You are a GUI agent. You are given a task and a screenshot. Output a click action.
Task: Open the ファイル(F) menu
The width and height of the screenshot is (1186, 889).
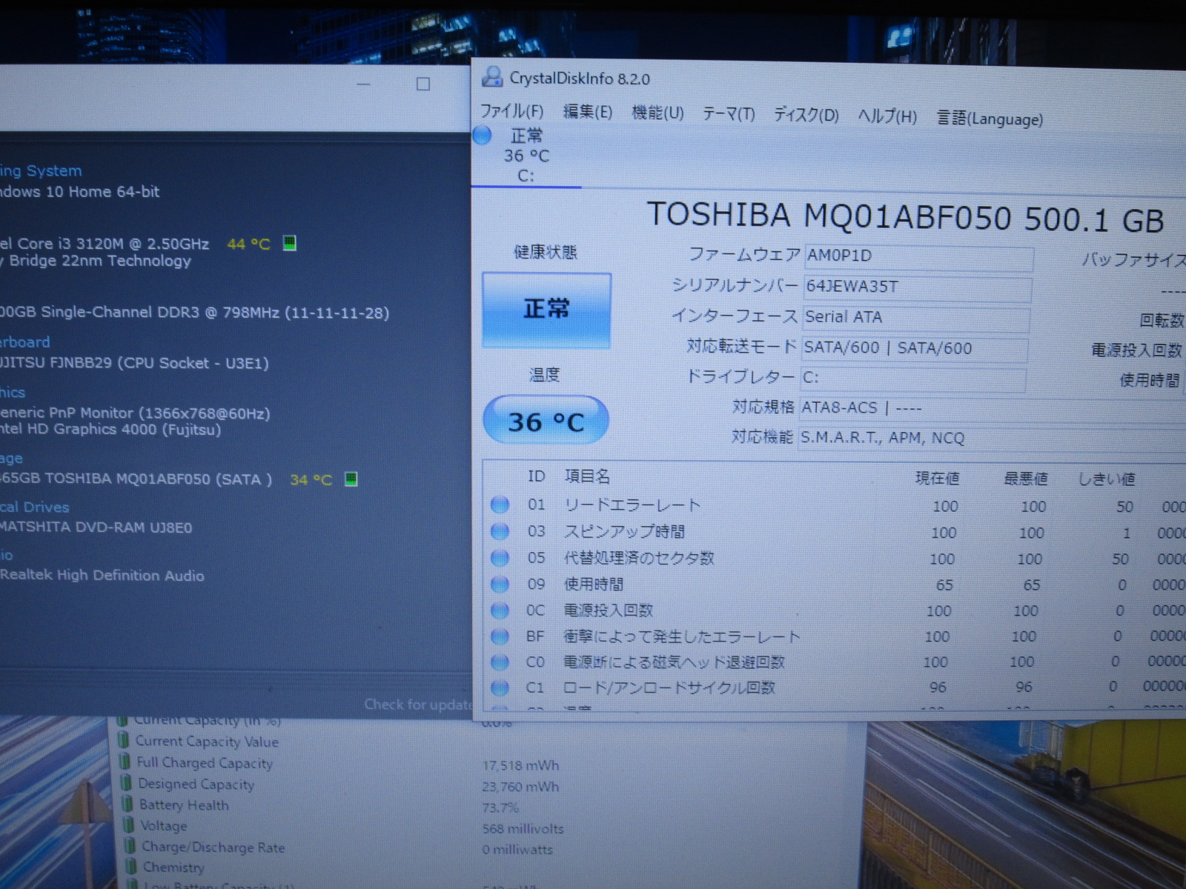(x=511, y=112)
